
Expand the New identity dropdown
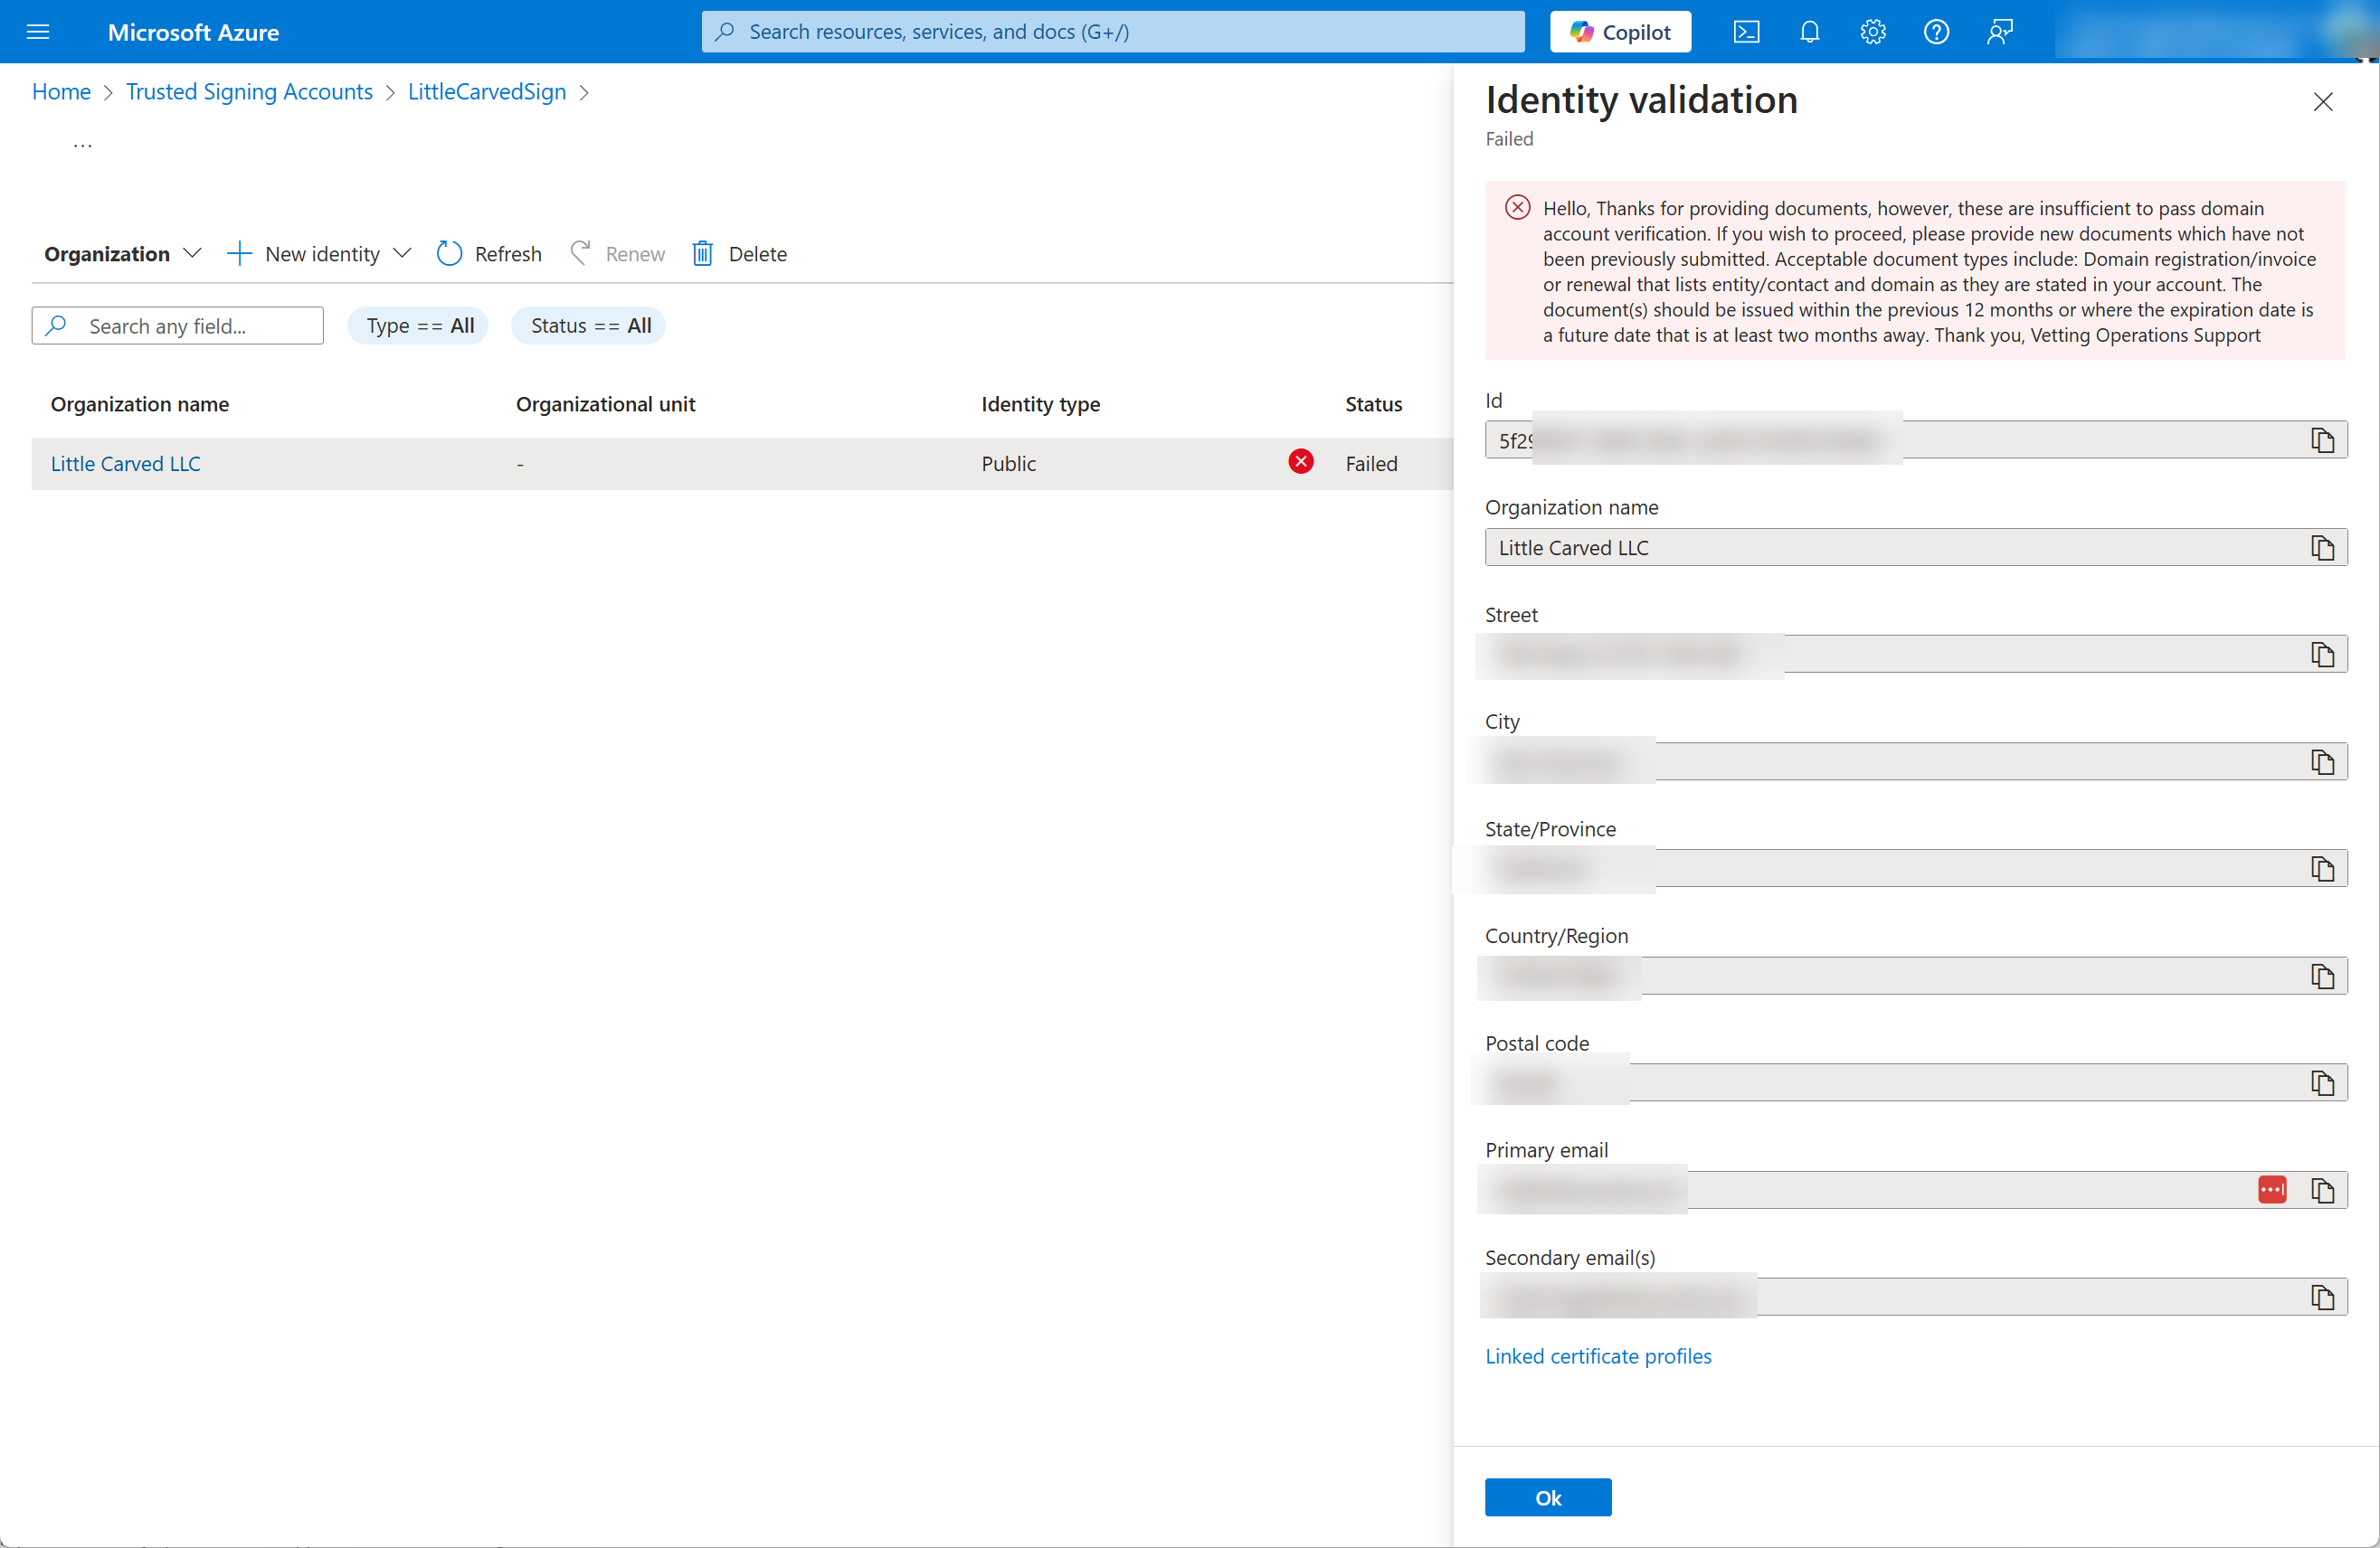click(x=319, y=254)
